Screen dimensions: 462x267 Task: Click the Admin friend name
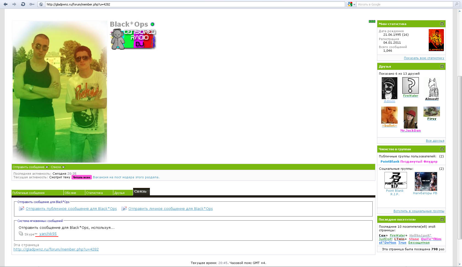389,101
